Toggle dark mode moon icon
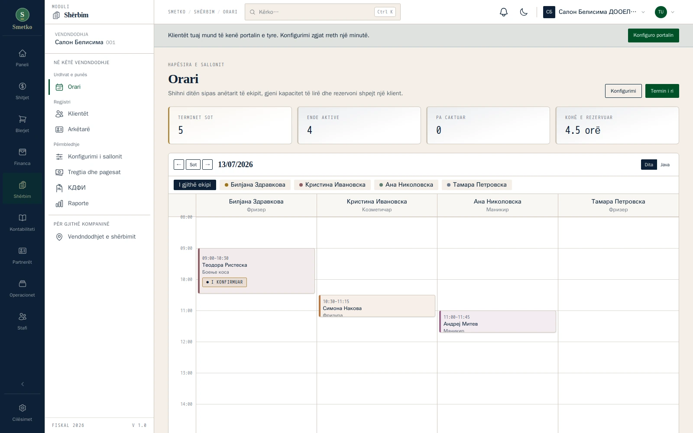 524,12
